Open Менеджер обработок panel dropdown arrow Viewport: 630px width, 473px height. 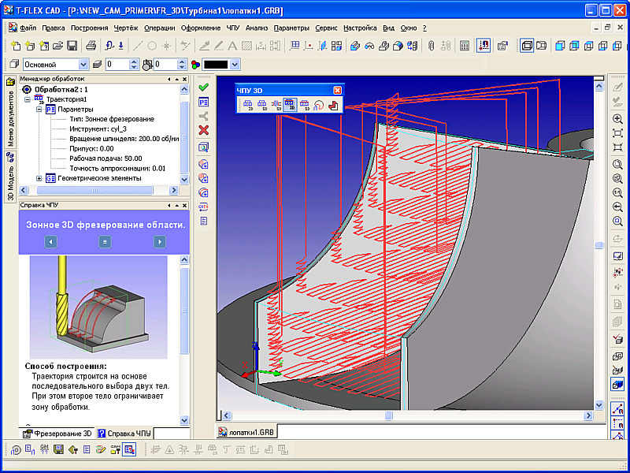pyautogui.click(x=177, y=80)
